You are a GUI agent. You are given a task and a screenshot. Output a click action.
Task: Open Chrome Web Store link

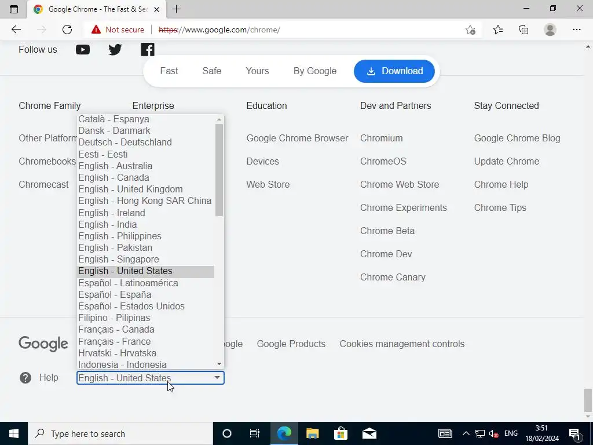point(400,184)
